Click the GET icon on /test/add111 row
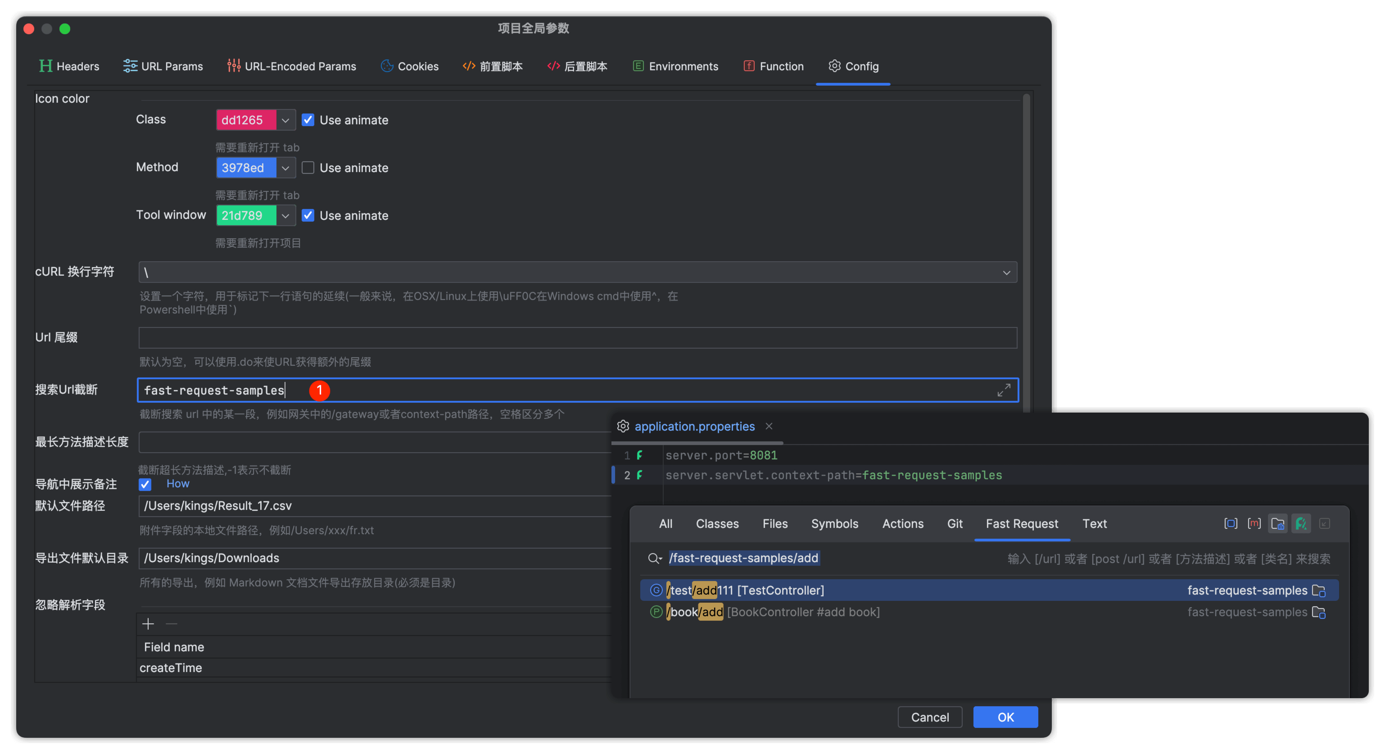 coord(656,590)
